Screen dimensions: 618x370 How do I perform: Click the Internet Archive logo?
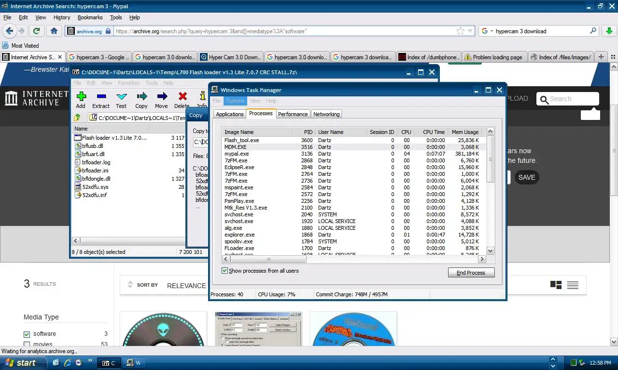pos(37,98)
